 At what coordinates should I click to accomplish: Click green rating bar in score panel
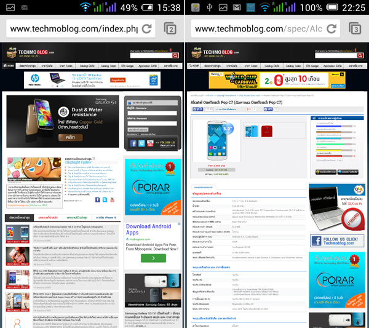pyautogui.click(x=334, y=144)
